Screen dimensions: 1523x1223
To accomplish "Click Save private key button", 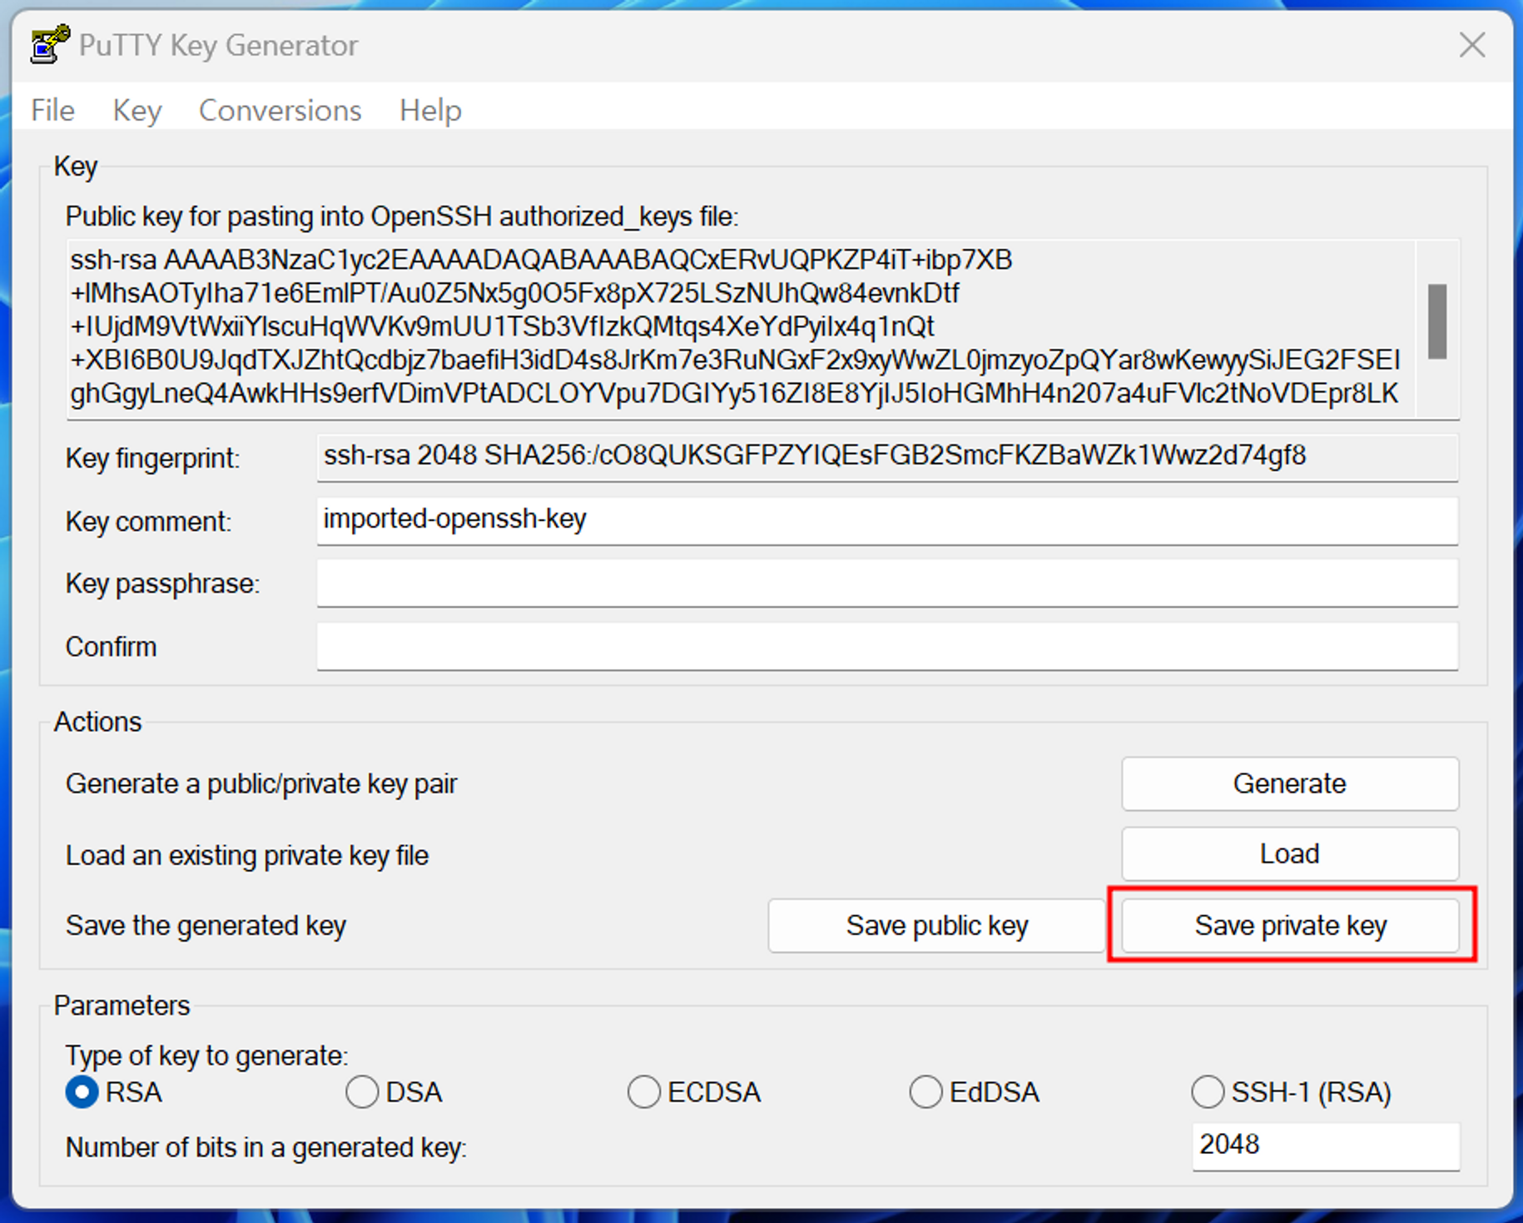I will tap(1290, 925).
